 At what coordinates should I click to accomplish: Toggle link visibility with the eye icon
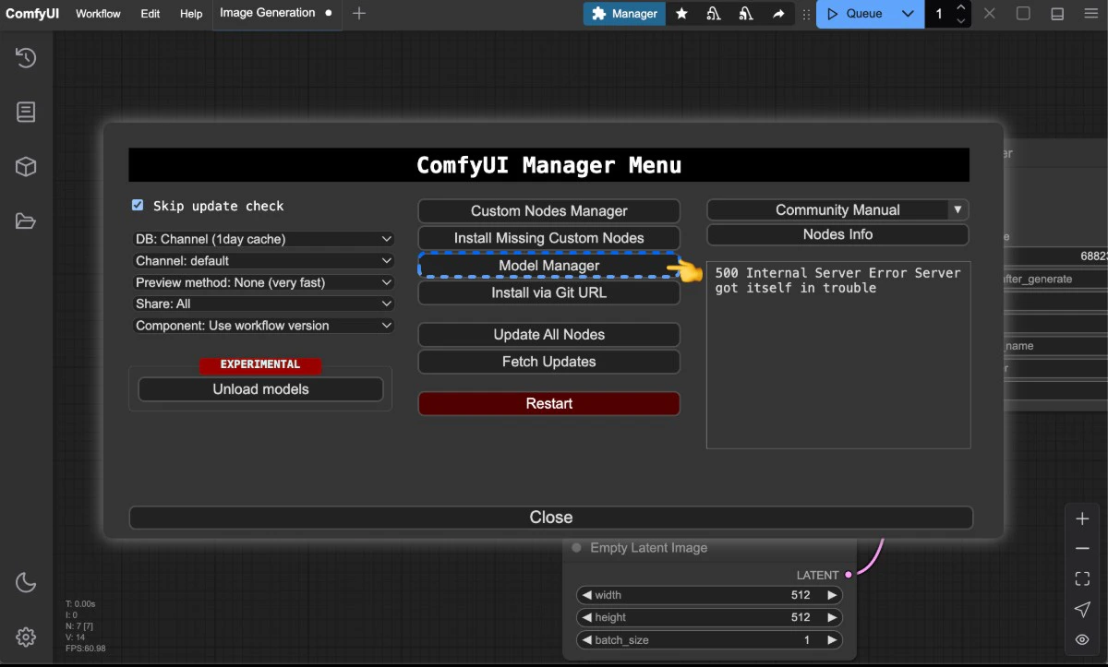coord(1082,639)
